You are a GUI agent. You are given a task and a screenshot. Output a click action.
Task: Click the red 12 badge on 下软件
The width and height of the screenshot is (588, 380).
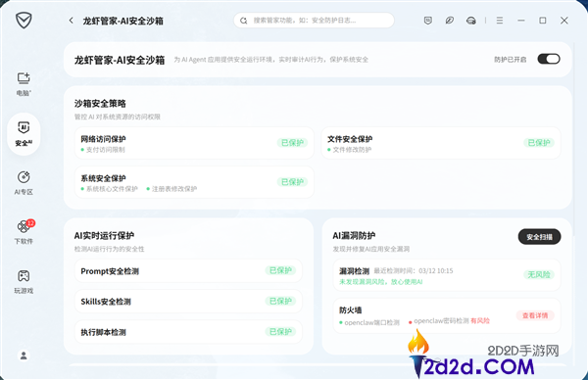(30, 223)
